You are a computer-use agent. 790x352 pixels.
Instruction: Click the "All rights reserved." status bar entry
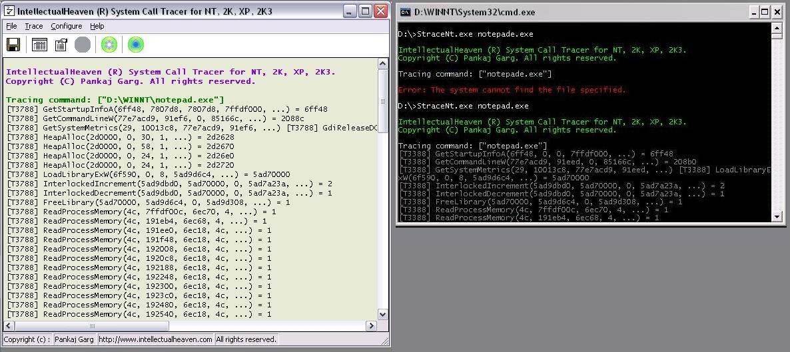(x=246, y=339)
